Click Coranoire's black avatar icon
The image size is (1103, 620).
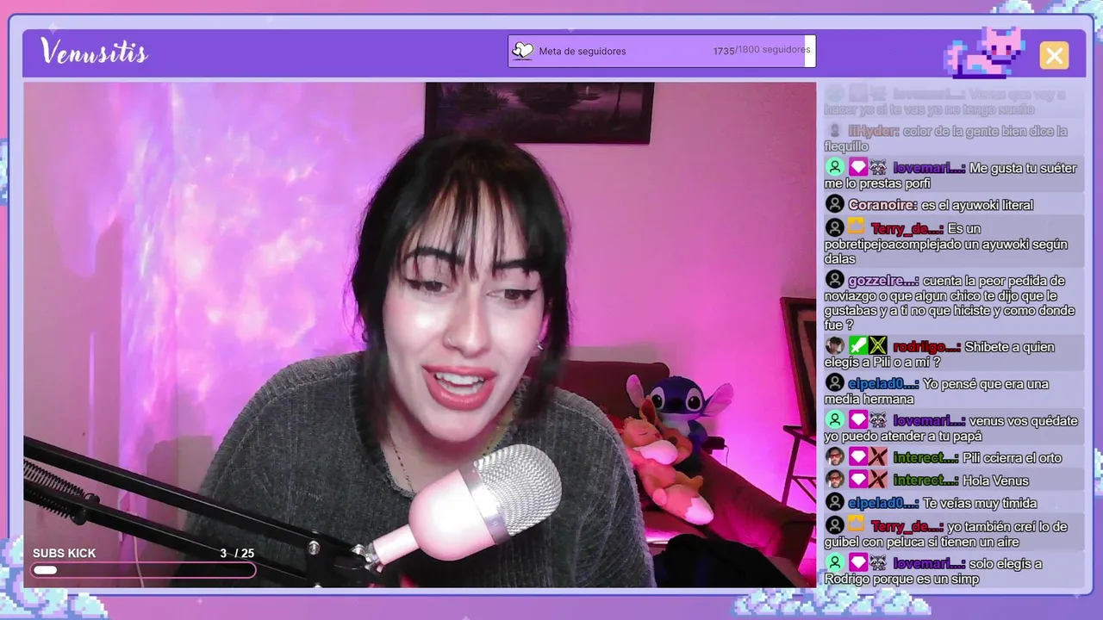(x=834, y=204)
